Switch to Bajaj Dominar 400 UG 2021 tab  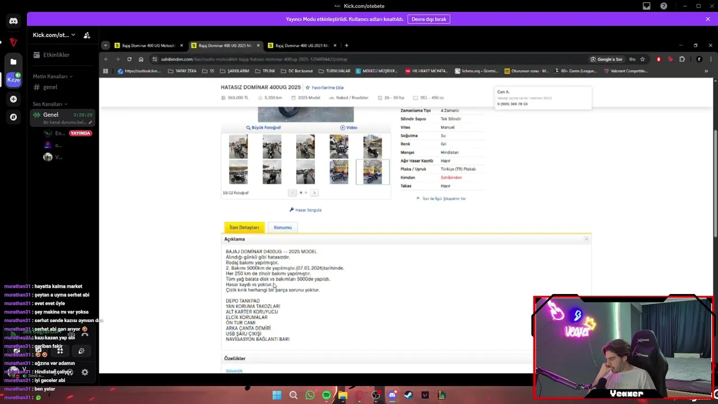tap(303, 45)
